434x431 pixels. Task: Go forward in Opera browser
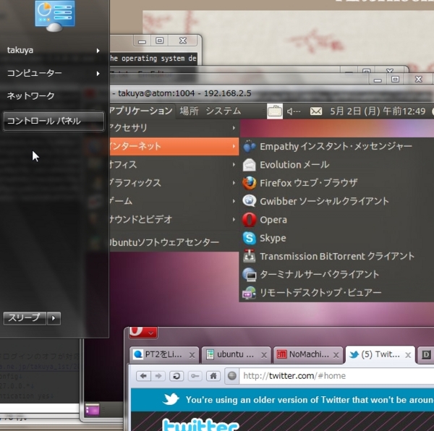point(158,376)
